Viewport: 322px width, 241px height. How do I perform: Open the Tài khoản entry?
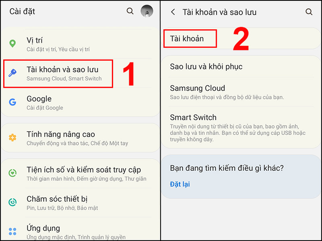(x=241, y=39)
